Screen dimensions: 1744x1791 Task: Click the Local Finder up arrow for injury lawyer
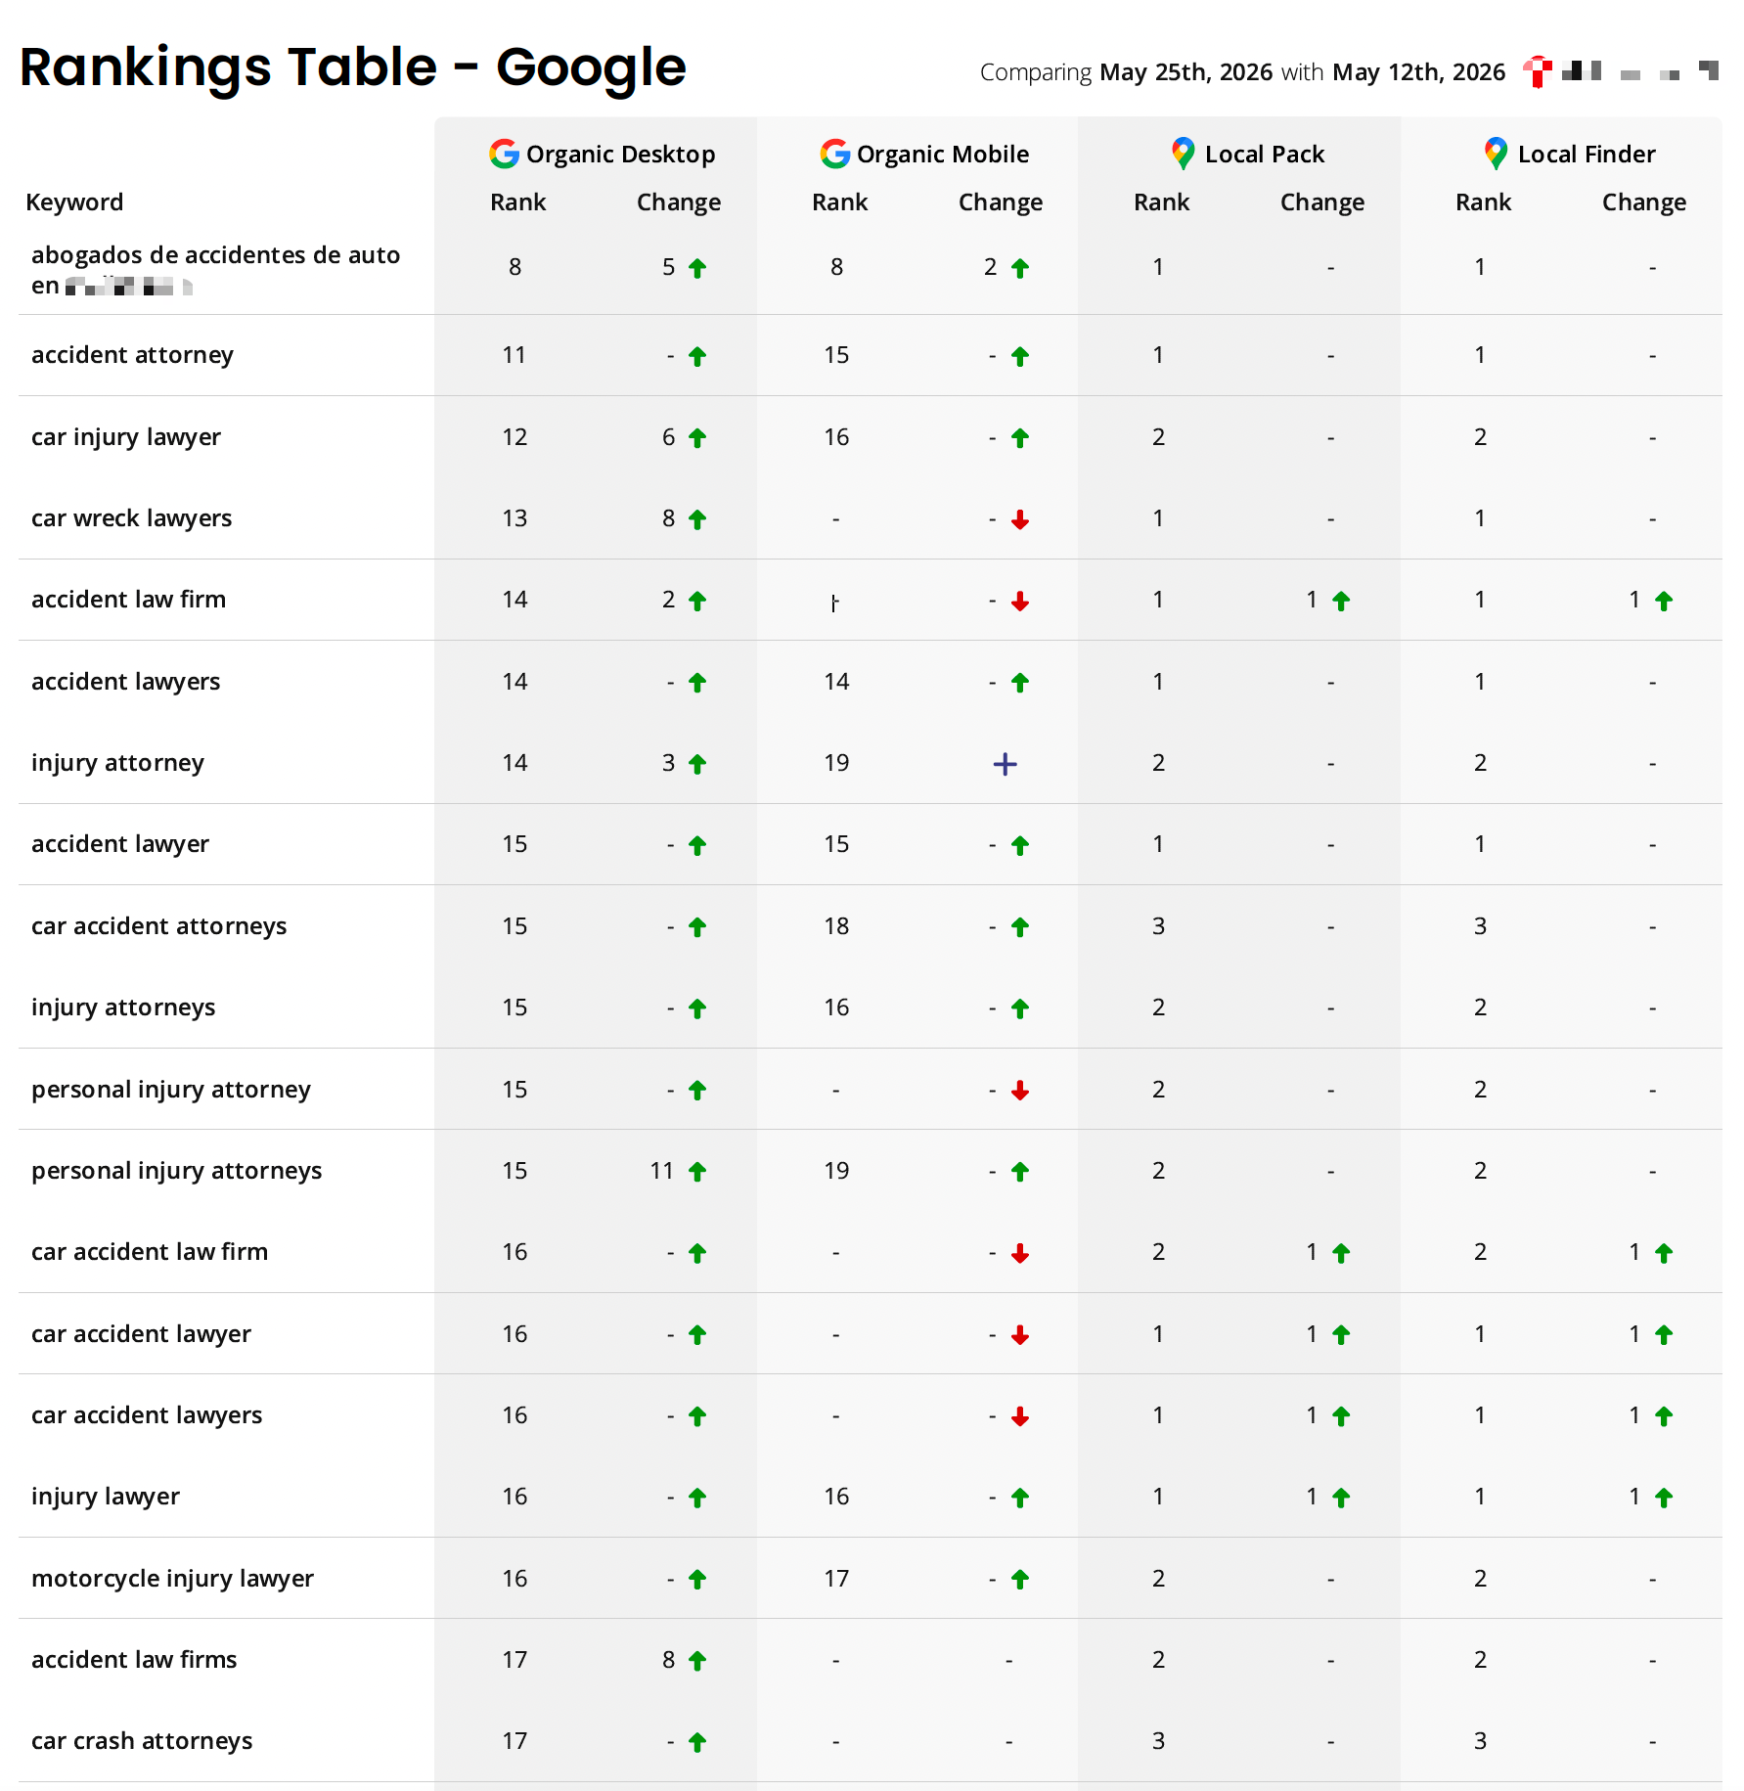pos(1664,1498)
